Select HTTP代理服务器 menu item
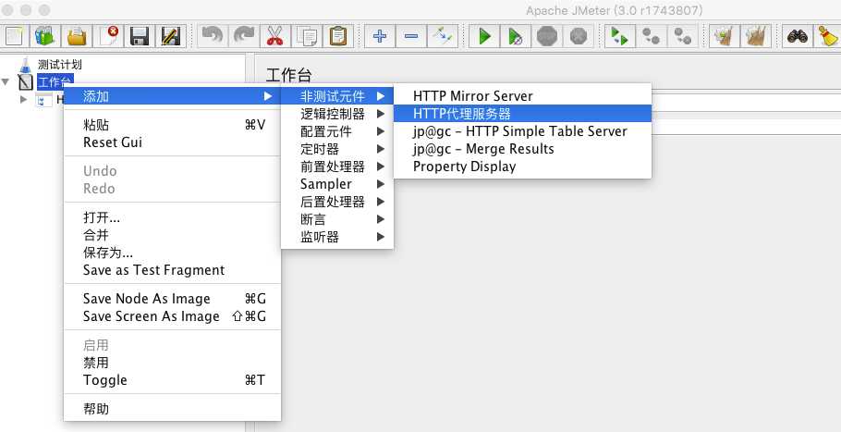841x432 pixels. pos(522,113)
